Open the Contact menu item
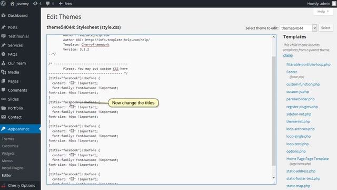 coord(15,117)
